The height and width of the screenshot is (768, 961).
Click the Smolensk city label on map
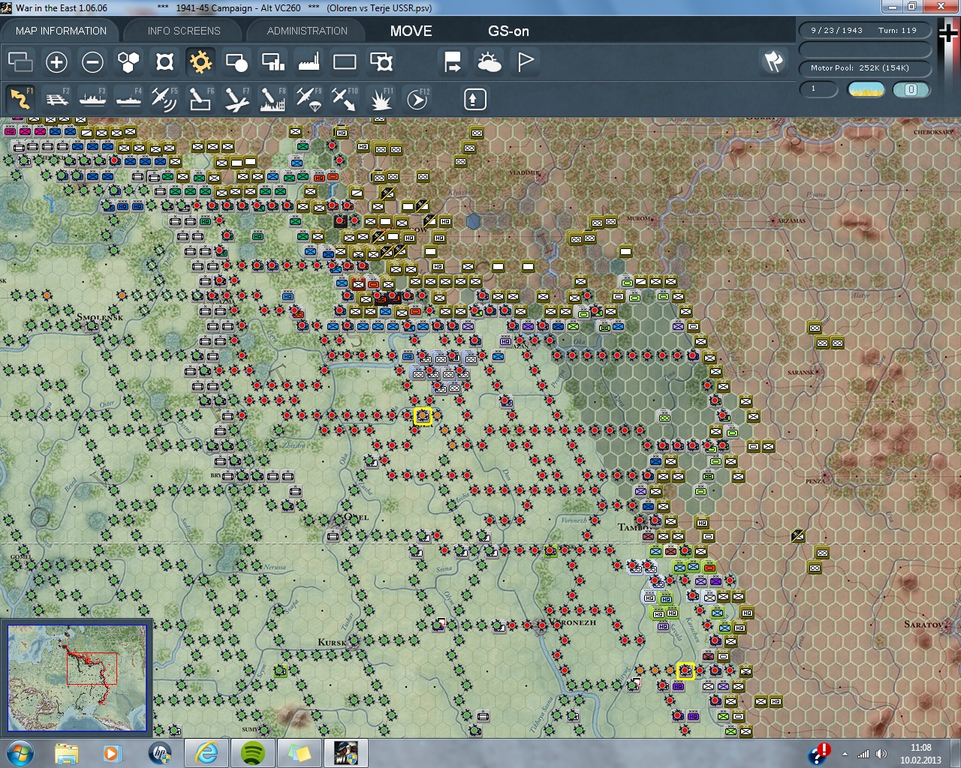coord(99,318)
